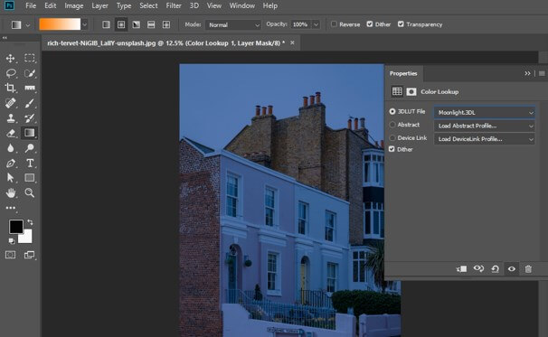Select the Hand tool
The height and width of the screenshot is (337, 548).
pyautogui.click(x=11, y=192)
